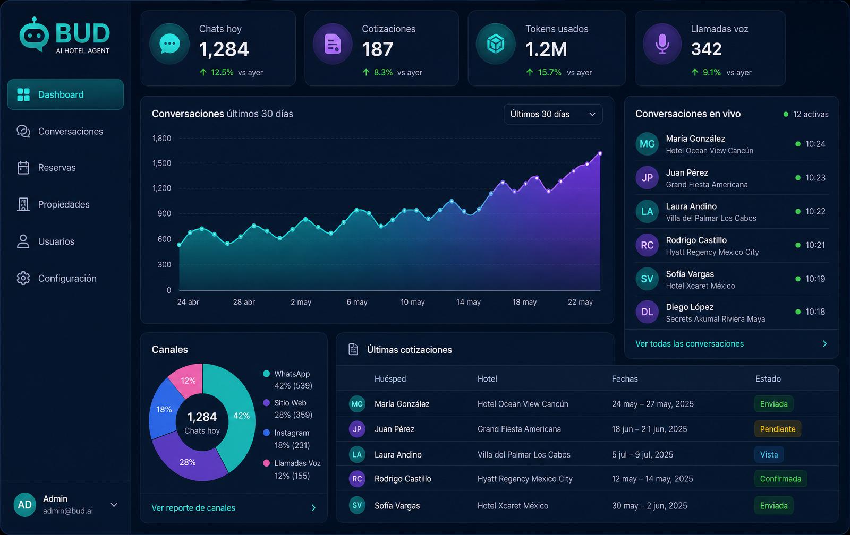Click the 12% pink donut segment
850x535 pixels.
click(188, 380)
